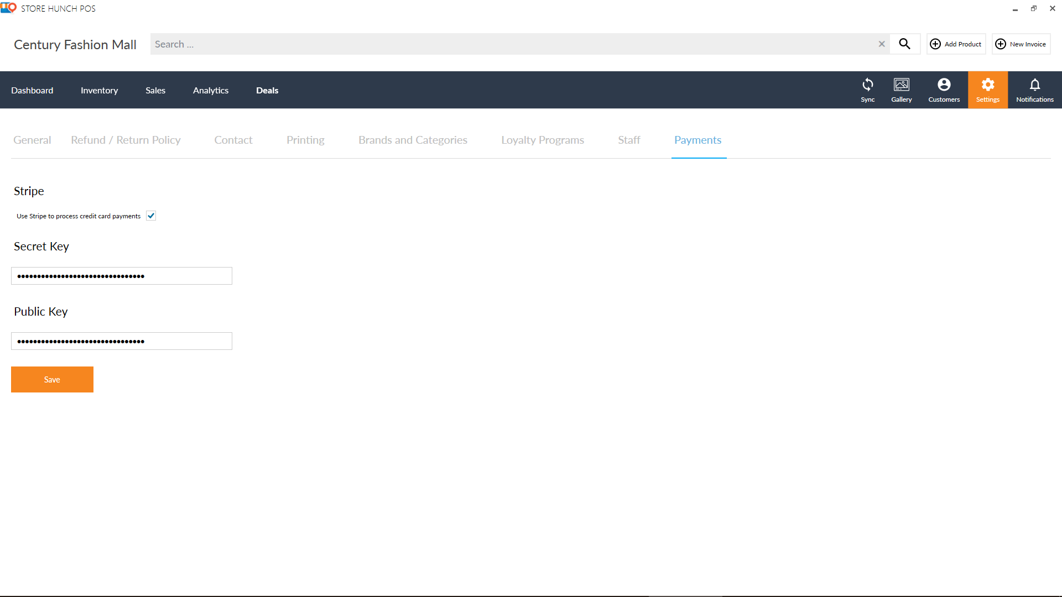The height and width of the screenshot is (597, 1062).
Task: Switch to Brands and Categories tab
Action: (413, 140)
